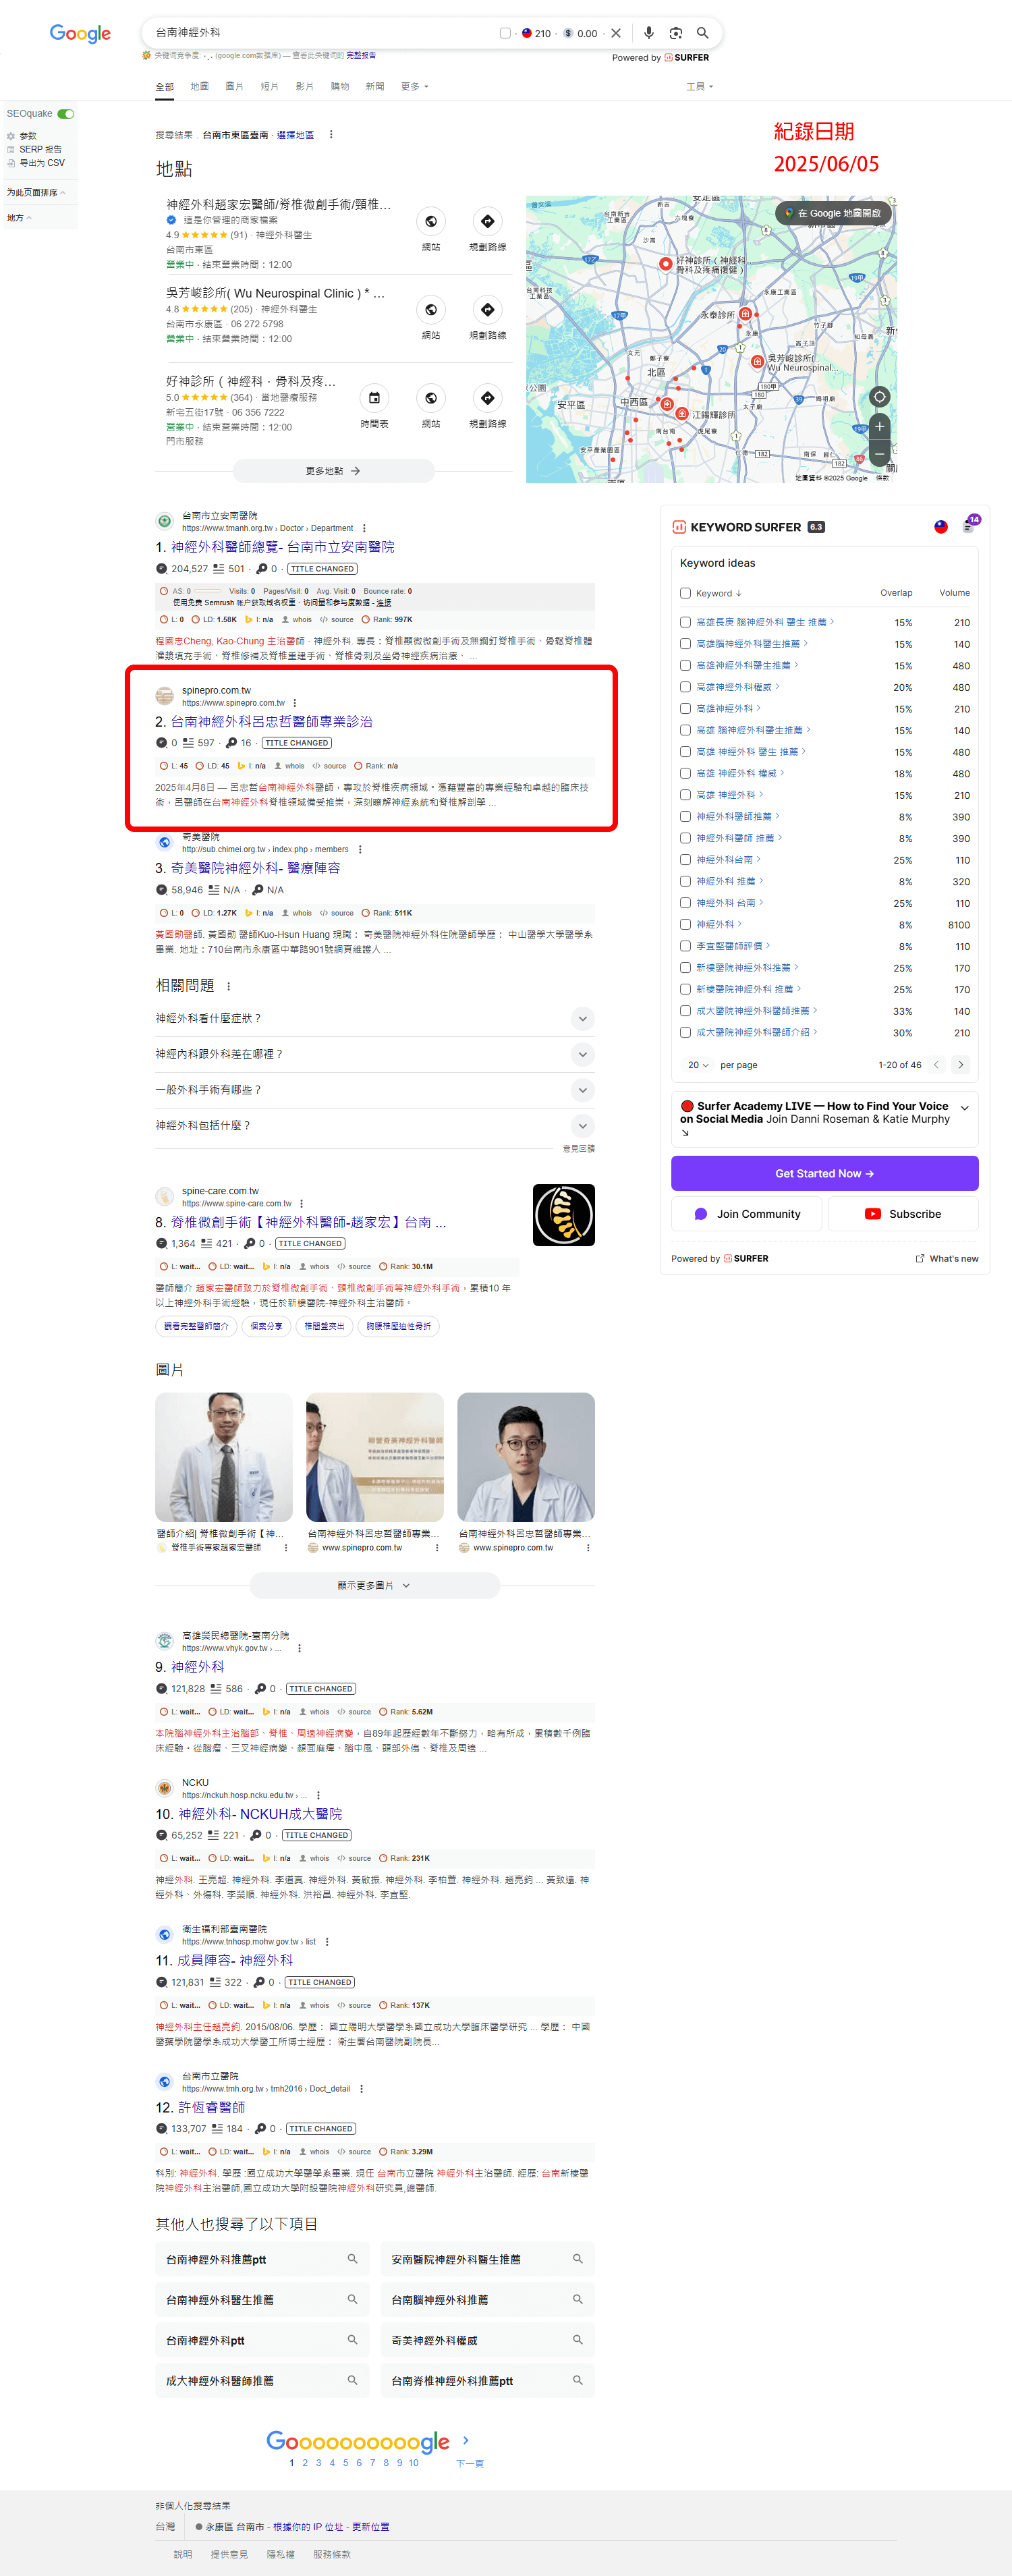Viewport: 1012px width, 2576px height.
Task: Open 在 Google 地圖開啟 map button
Action: click(833, 213)
